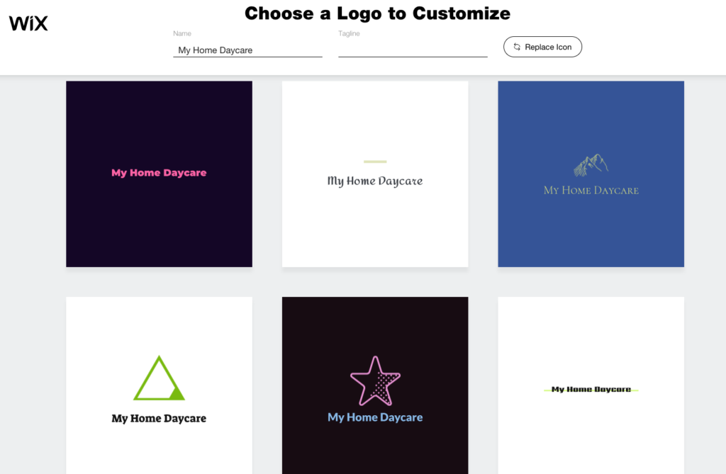Image resolution: width=726 pixels, height=474 pixels.
Task: Click small-caps 'My Home Daycare' text under mountain
Action: [591, 191]
